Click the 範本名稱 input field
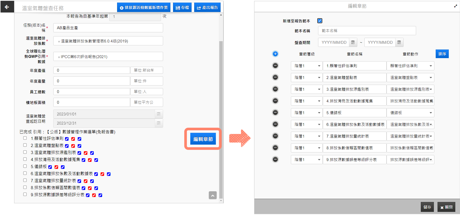460x215 pixels. point(367,31)
